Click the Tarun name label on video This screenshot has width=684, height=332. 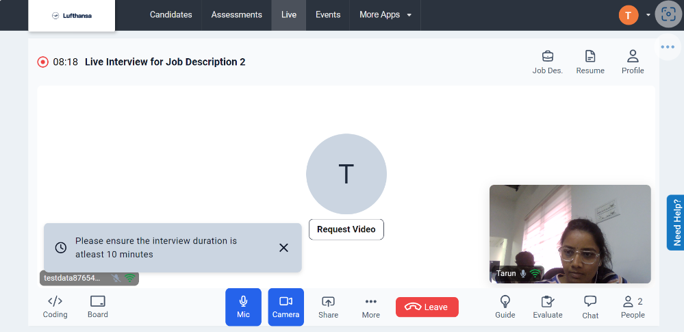point(506,274)
